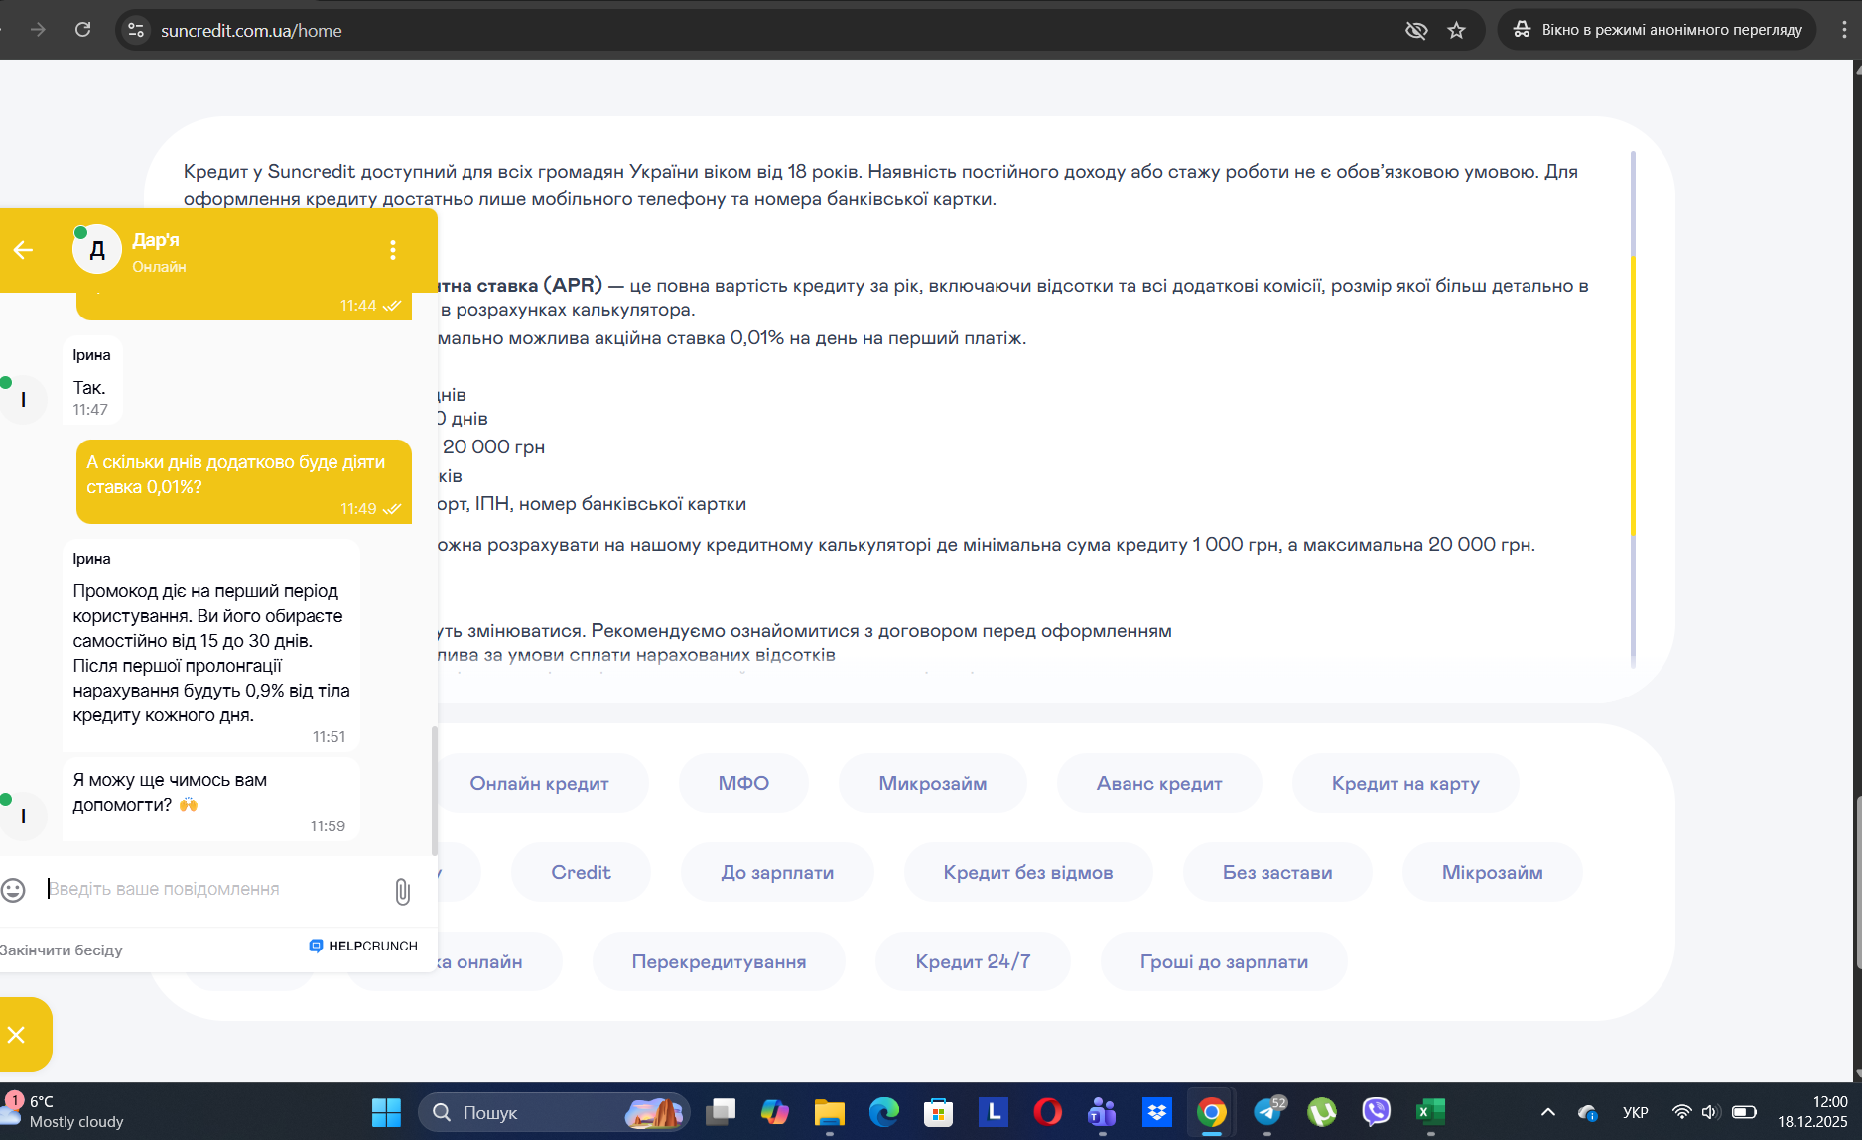
Task: Click the Credit tag
Action: coord(581,872)
